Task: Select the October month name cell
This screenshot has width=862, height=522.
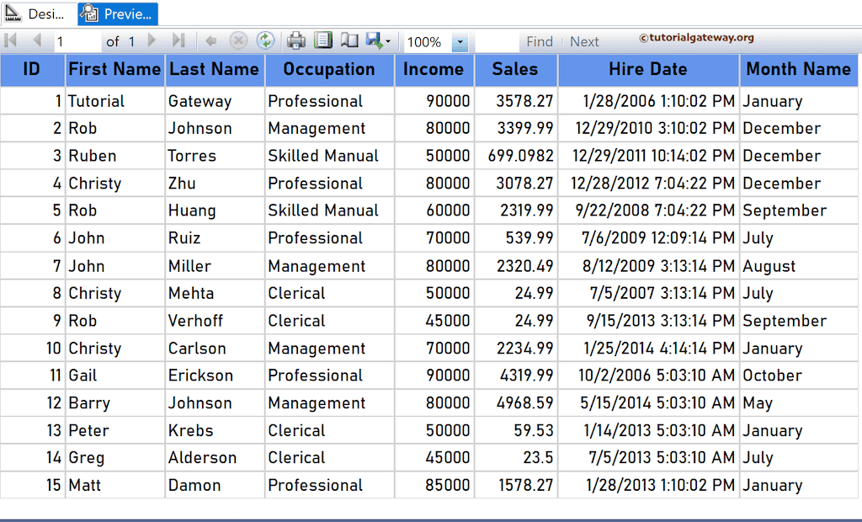Action: (799, 376)
